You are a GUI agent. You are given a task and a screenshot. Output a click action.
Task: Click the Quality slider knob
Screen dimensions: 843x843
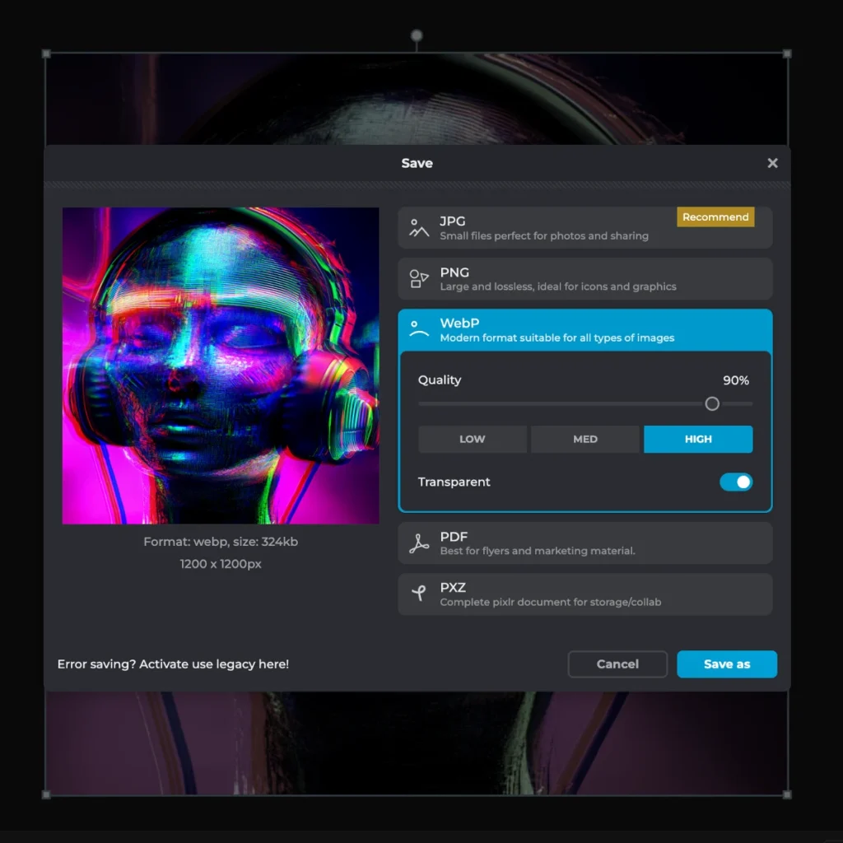tap(712, 403)
